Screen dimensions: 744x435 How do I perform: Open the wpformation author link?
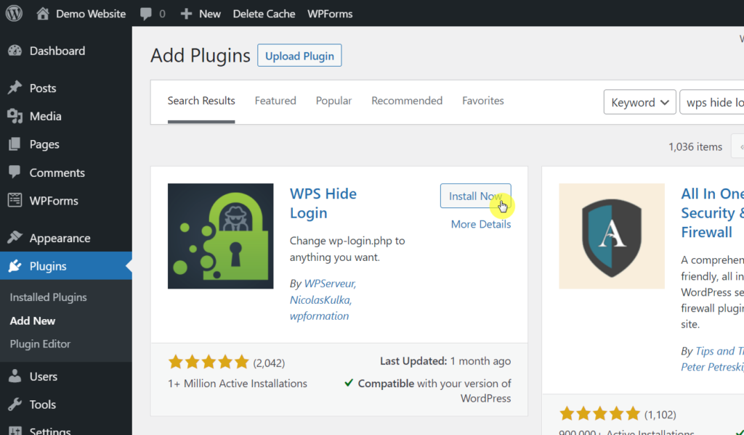[x=320, y=315]
